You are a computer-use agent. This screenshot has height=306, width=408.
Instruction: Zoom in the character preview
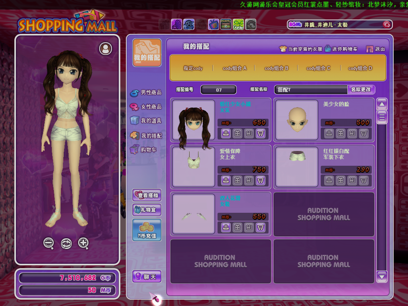(x=84, y=243)
